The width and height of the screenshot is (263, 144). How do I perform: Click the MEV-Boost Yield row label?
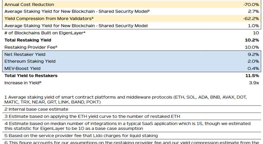point(22,68)
